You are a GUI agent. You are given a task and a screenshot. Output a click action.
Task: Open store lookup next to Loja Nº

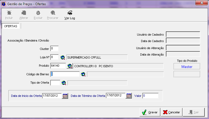(63, 57)
